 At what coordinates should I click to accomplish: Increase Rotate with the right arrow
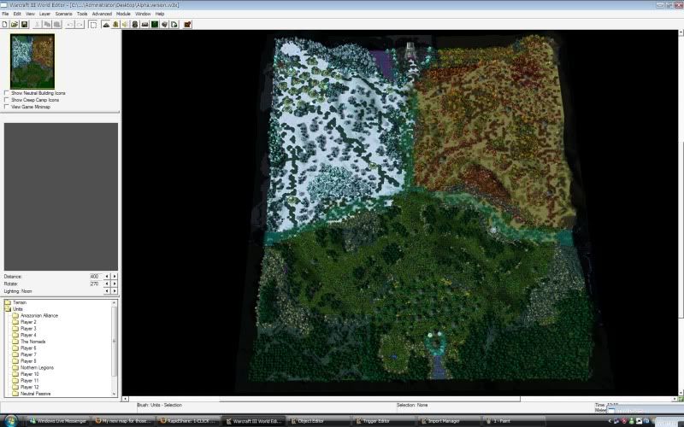[115, 284]
